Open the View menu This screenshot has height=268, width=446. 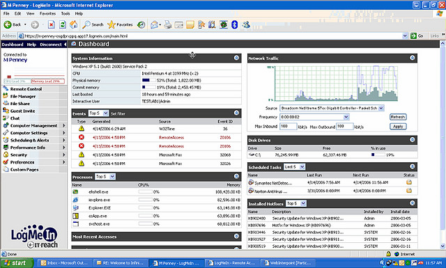tap(30, 13)
